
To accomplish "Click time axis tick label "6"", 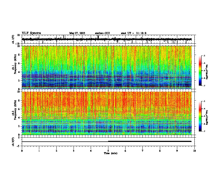I will click(x=126, y=151).
